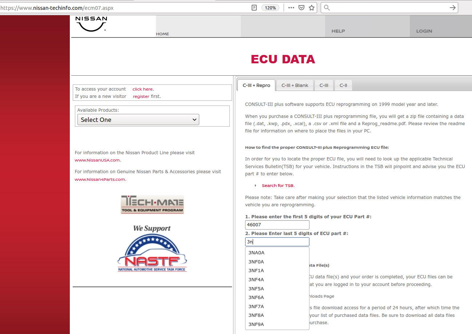Choose 3NF1A from the suggestion list
The image size is (472, 334).
[x=277, y=271]
